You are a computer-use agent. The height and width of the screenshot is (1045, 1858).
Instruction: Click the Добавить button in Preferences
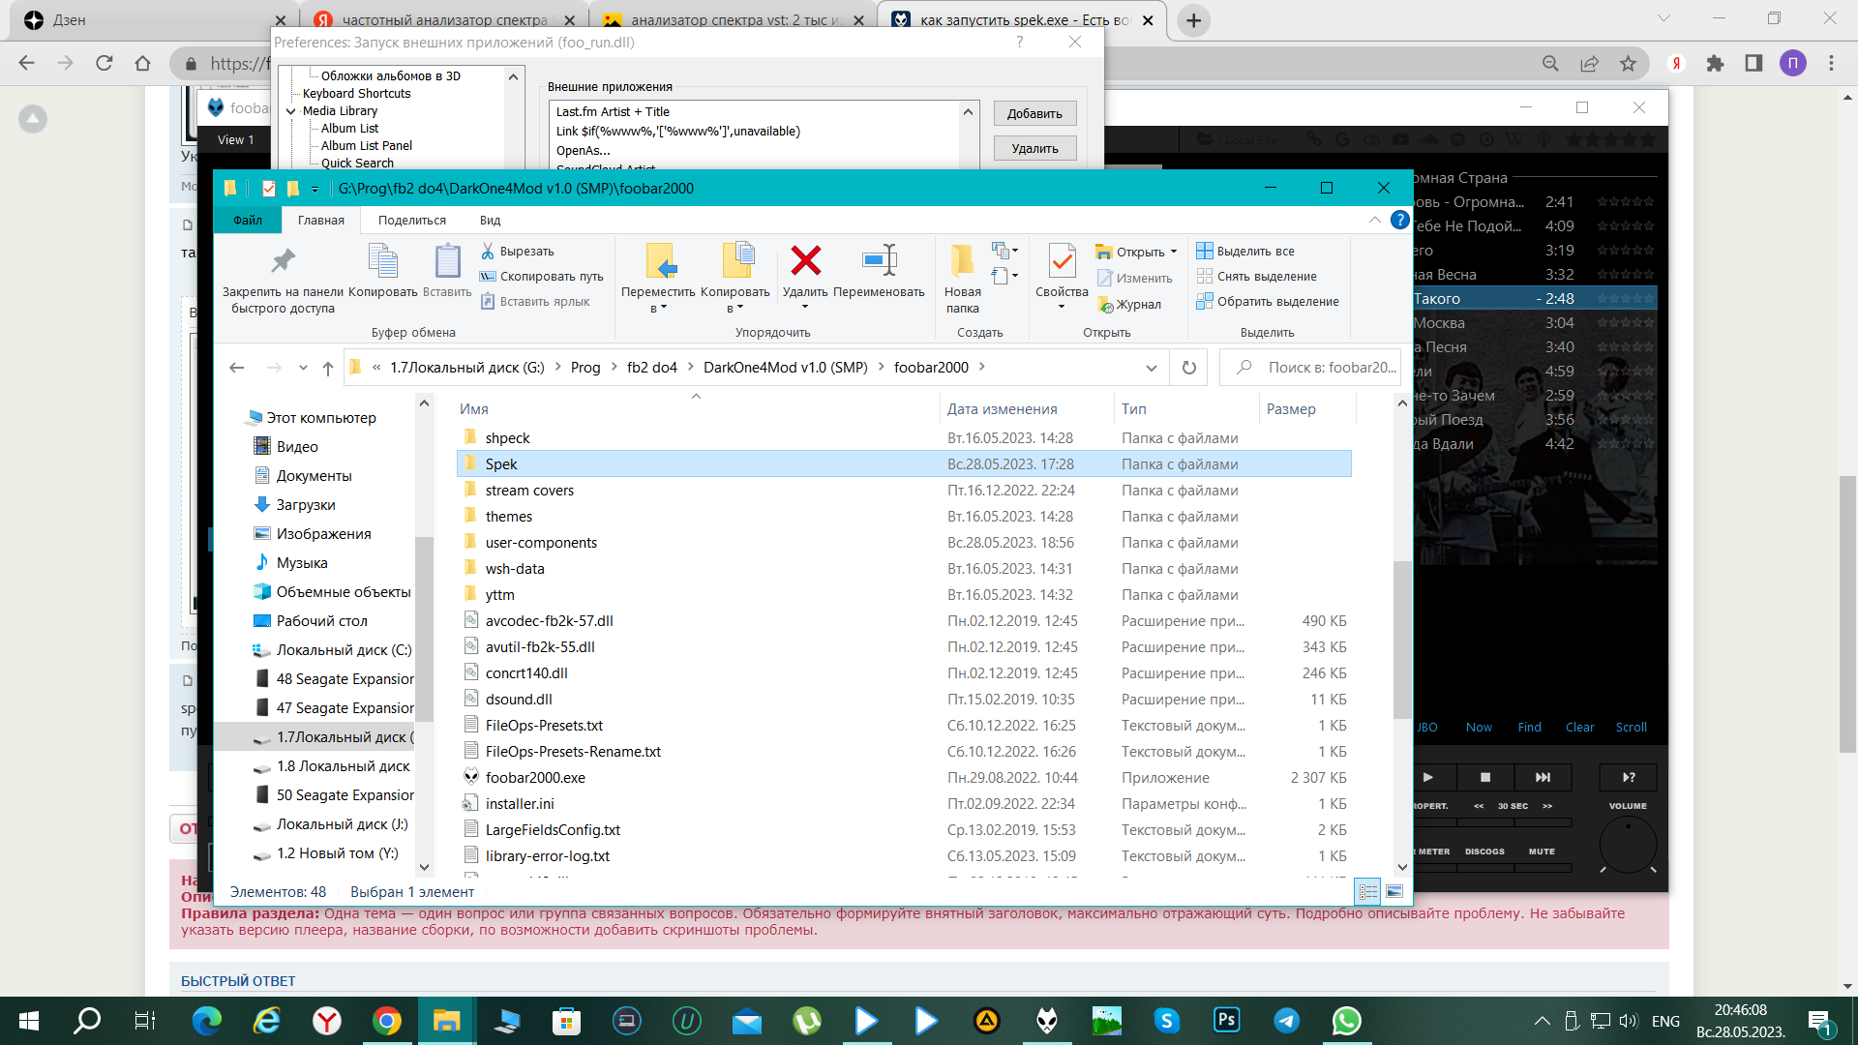pyautogui.click(x=1034, y=114)
